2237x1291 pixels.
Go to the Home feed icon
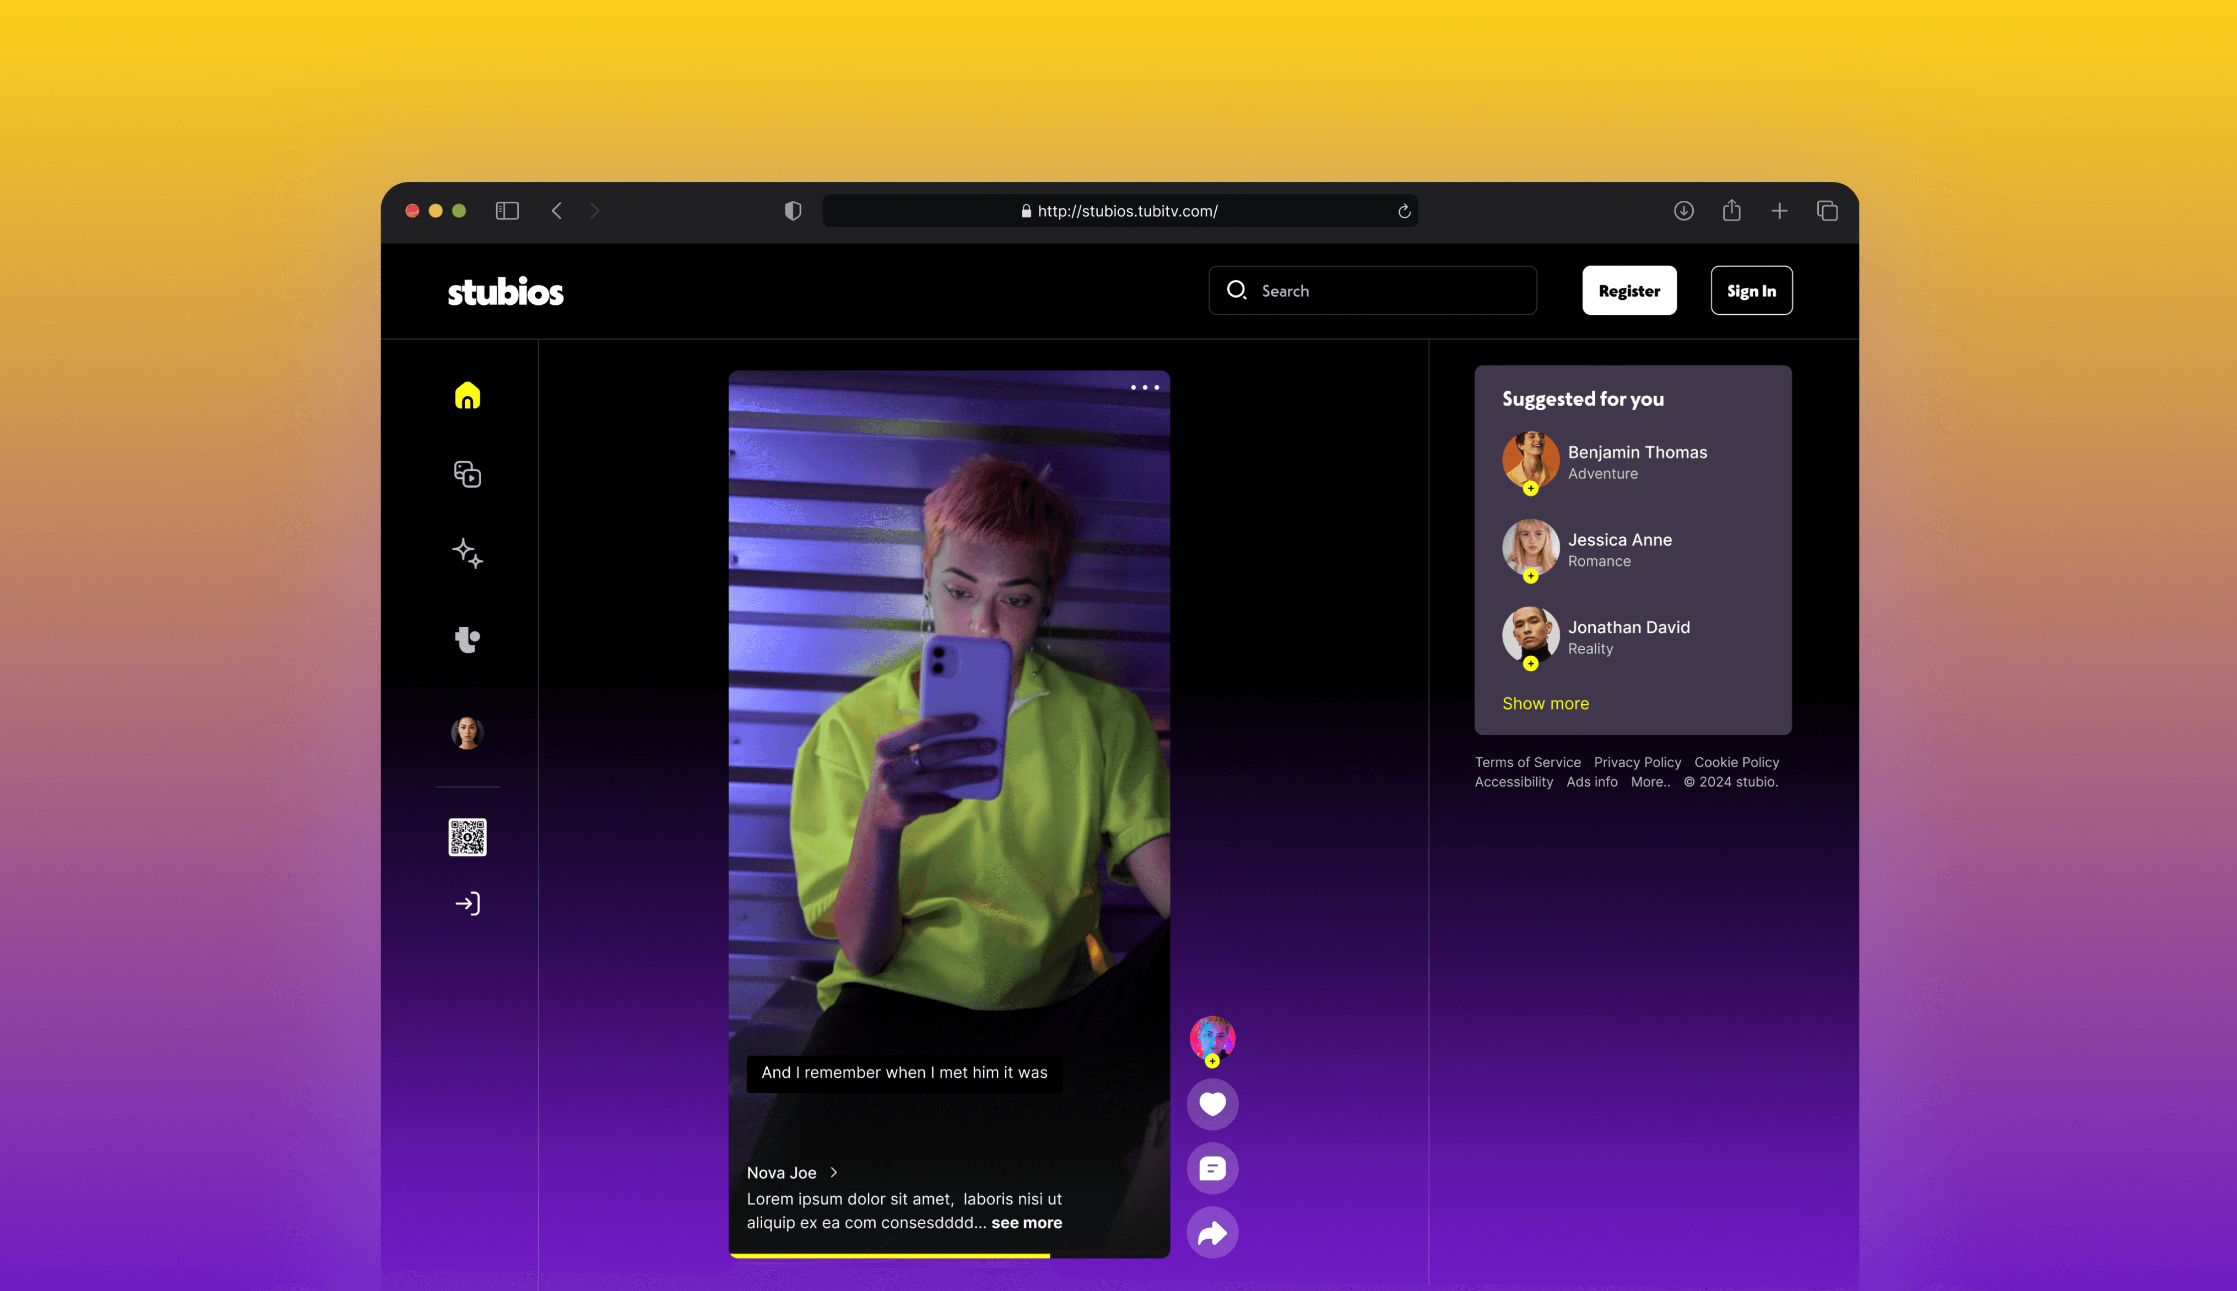tap(467, 396)
